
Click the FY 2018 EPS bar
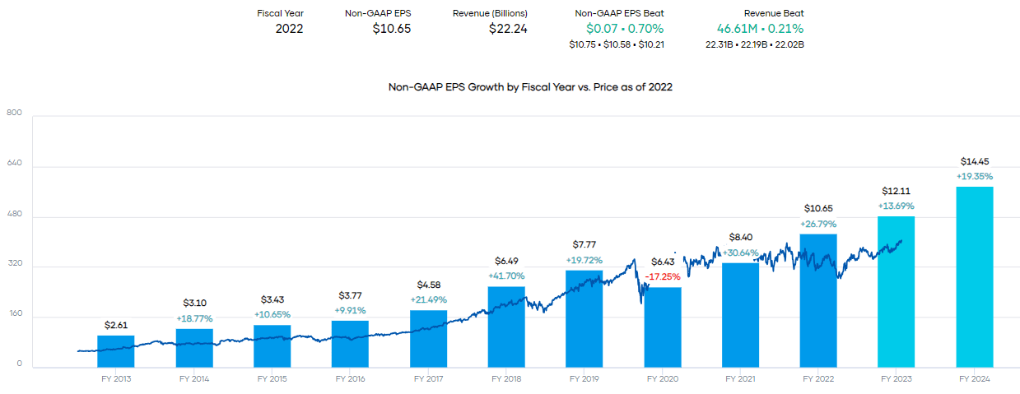(x=506, y=327)
